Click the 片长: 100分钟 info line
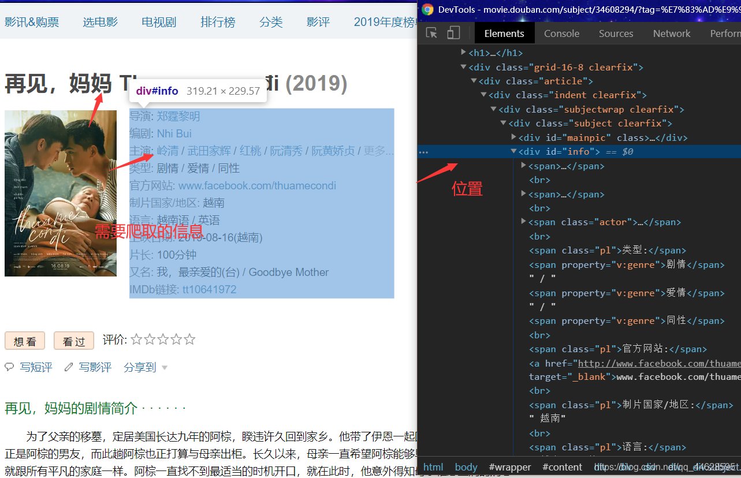Image resolution: width=741 pixels, height=478 pixels. pyautogui.click(x=163, y=255)
